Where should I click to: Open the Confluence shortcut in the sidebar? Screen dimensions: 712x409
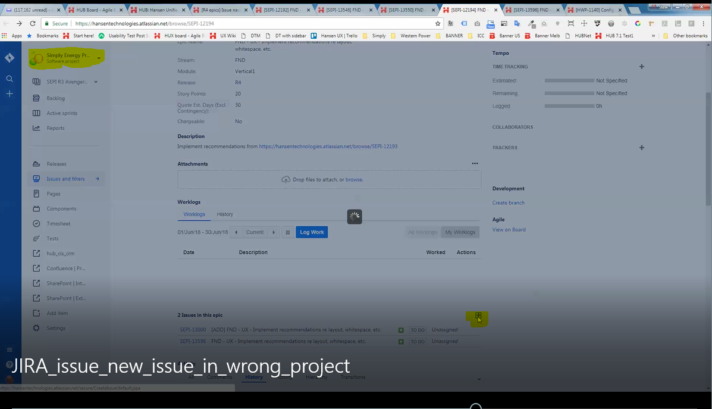pyautogui.click(x=66, y=268)
